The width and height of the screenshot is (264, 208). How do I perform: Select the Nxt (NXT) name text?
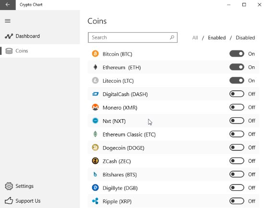pyautogui.click(x=114, y=121)
